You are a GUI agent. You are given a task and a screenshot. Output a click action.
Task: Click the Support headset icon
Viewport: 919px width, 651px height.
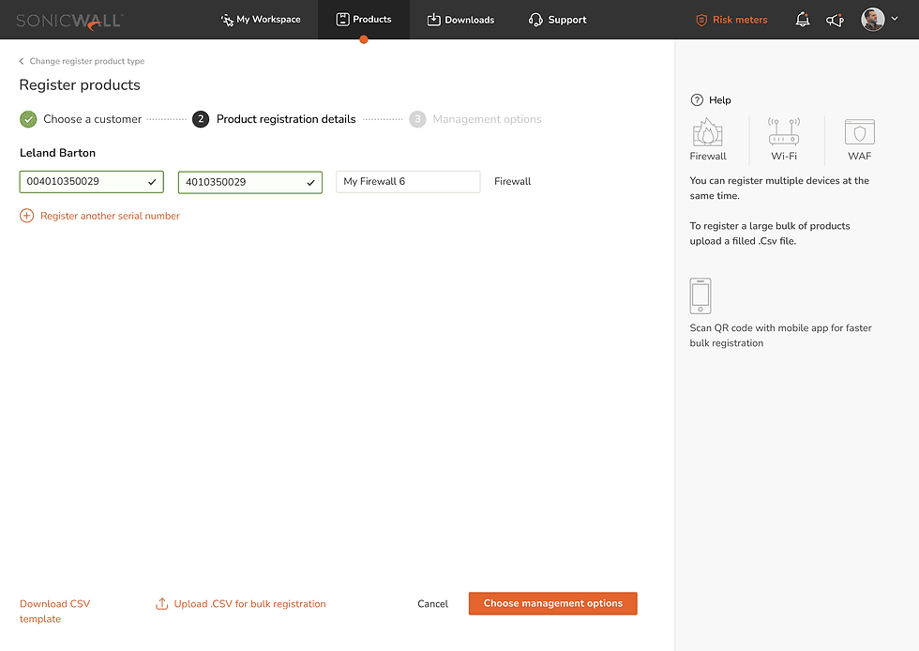(535, 20)
